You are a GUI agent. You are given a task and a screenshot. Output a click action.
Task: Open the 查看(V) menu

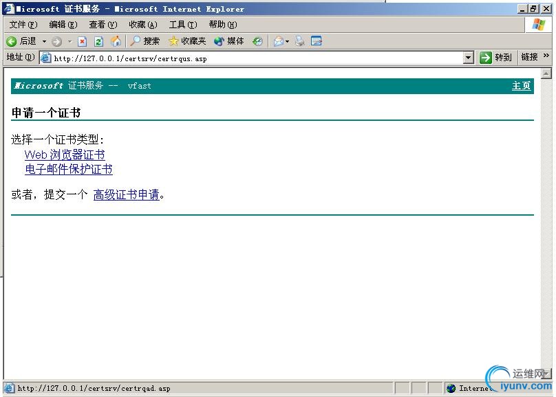103,25
